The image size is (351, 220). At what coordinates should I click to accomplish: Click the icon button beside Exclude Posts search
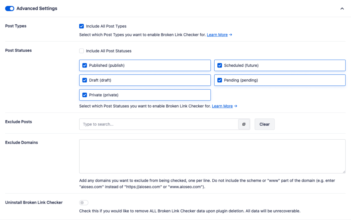coord(244,124)
